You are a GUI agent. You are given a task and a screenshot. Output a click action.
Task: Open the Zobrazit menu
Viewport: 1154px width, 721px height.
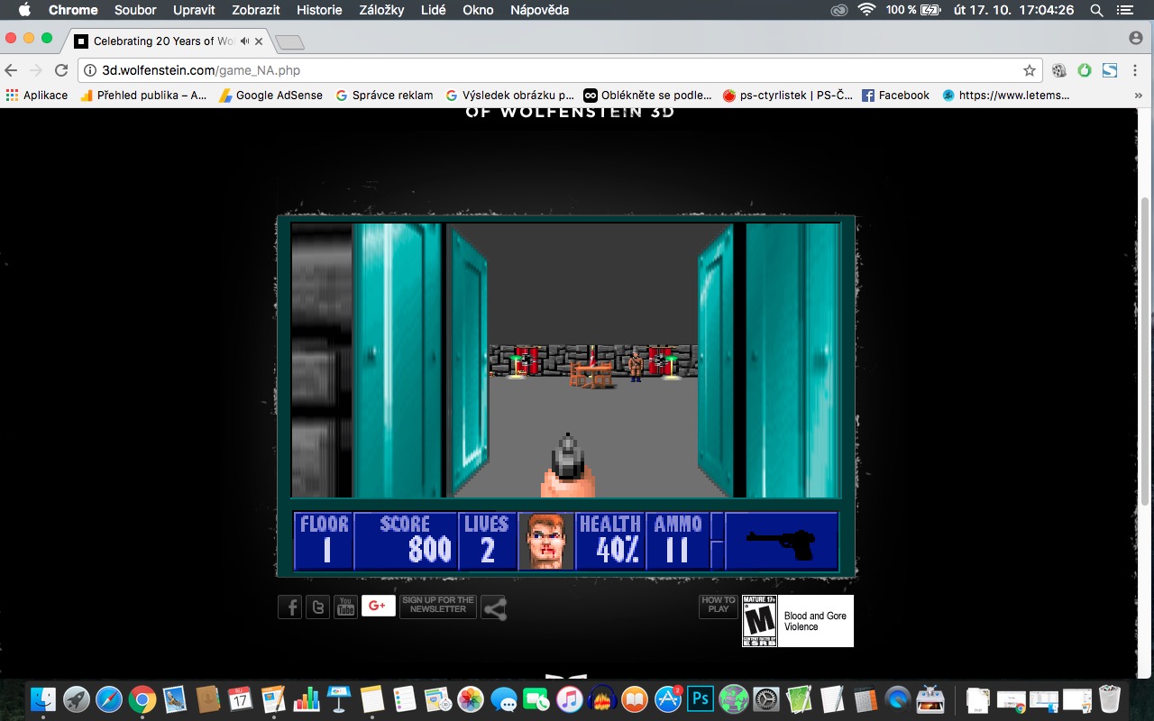click(x=256, y=10)
